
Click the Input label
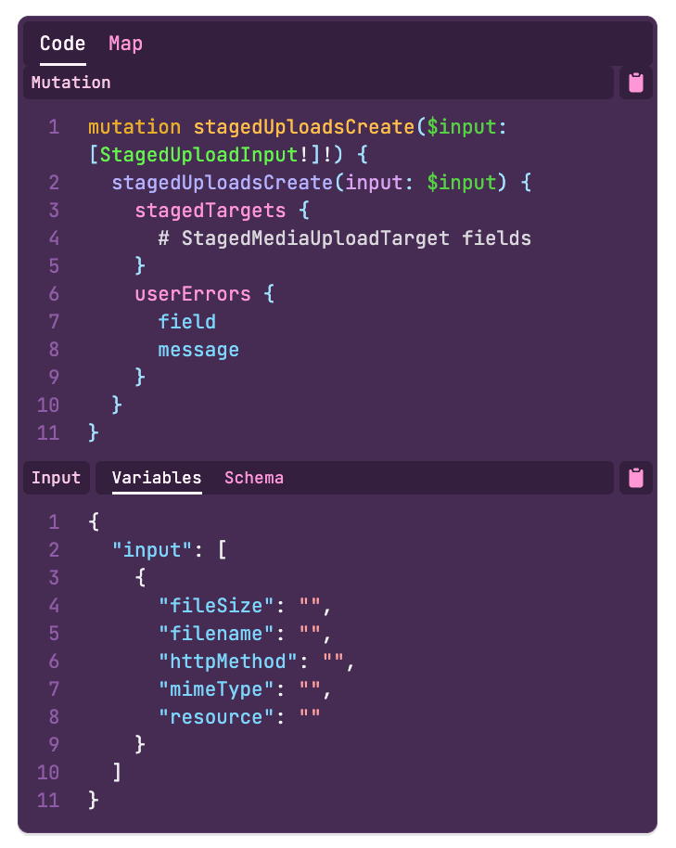click(x=57, y=478)
